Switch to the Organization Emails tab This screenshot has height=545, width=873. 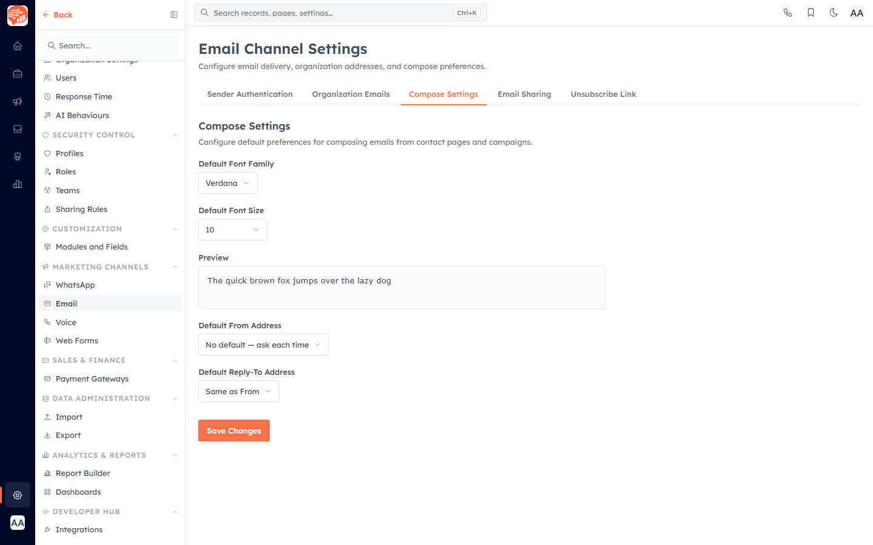pos(351,94)
